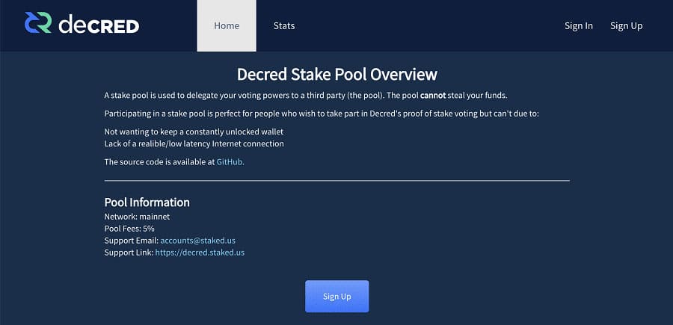Click the Pool Fees: 5% text
The width and height of the screenshot is (673, 325).
coord(129,229)
